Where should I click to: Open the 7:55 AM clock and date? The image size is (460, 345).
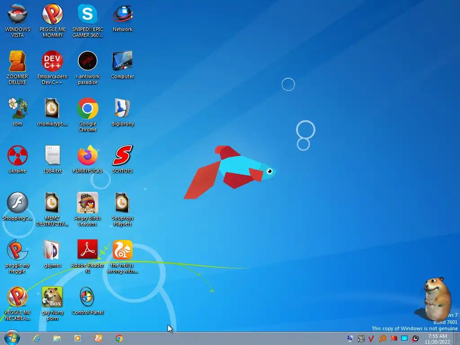[x=438, y=339]
